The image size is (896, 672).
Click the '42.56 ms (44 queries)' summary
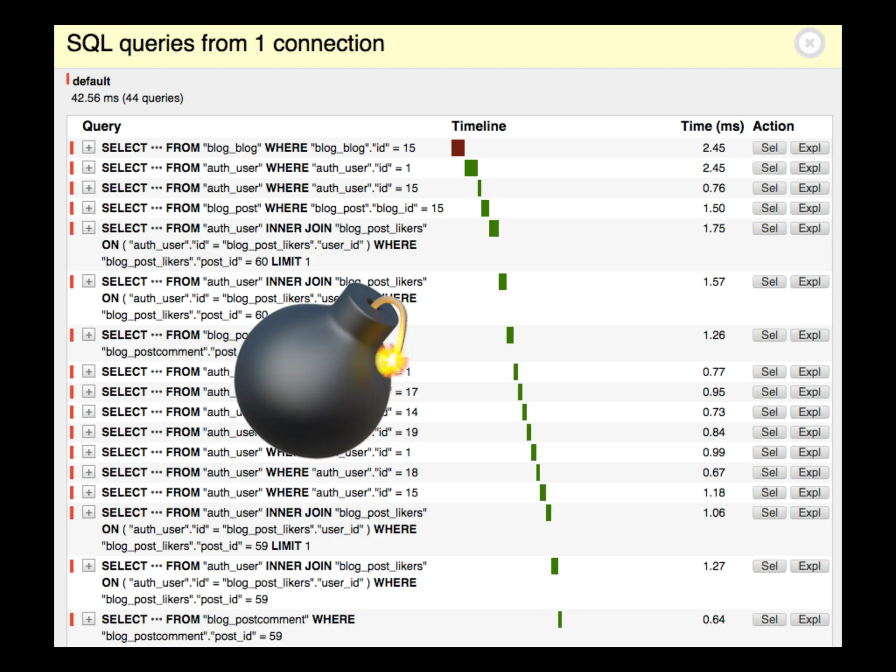tap(127, 98)
